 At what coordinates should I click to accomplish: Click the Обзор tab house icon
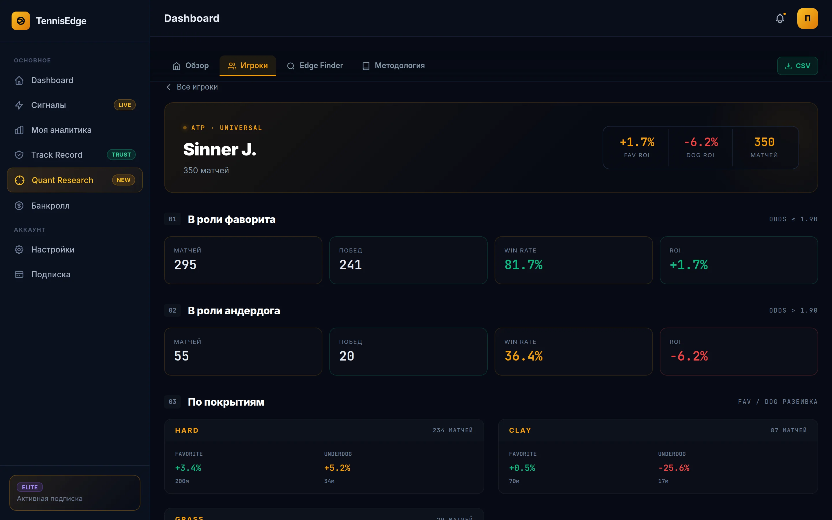177,66
